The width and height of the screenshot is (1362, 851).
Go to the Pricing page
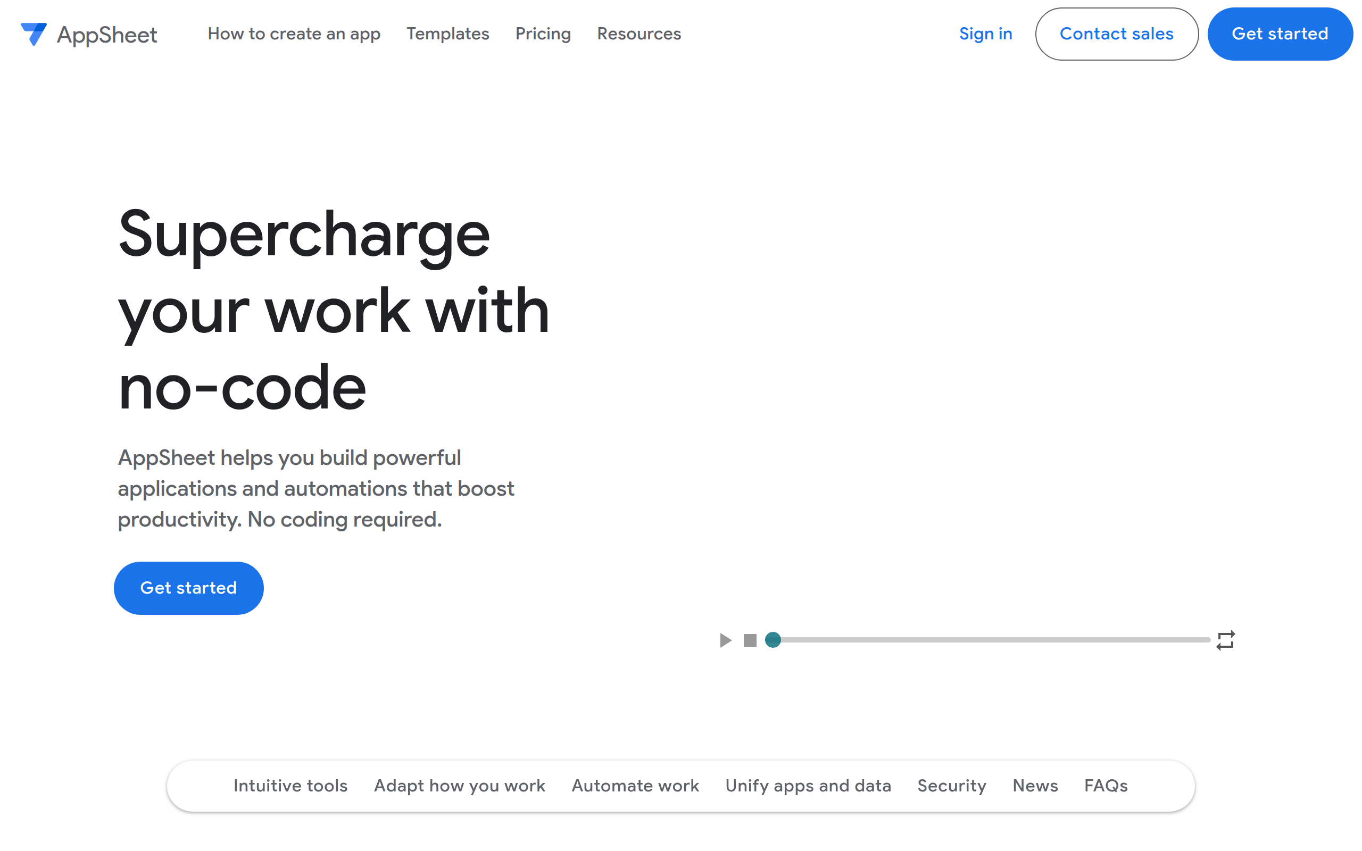(x=543, y=34)
